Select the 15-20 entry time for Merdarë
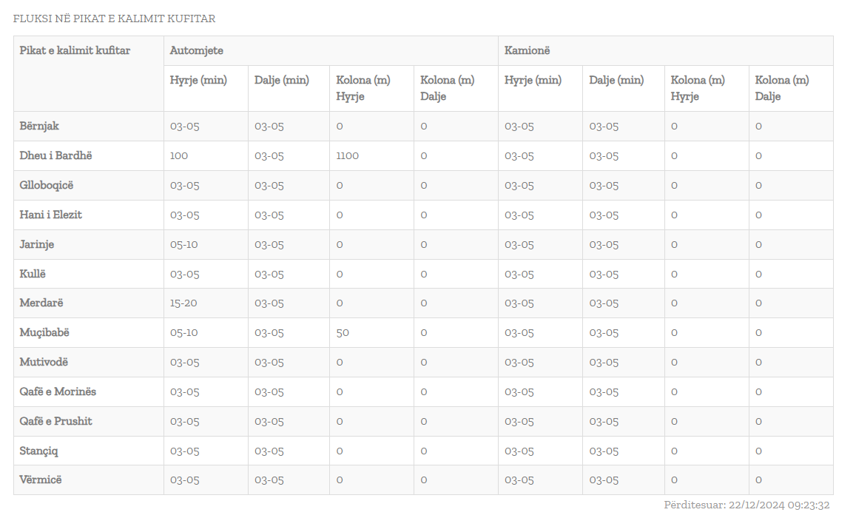The width and height of the screenshot is (856, 518). tap(183, 303)
